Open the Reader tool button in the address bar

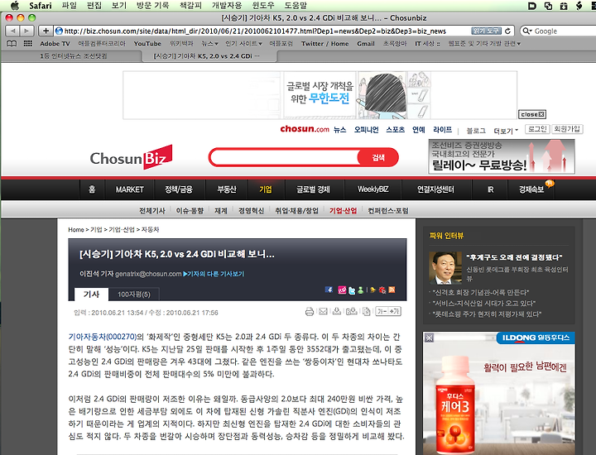[486, 31]
